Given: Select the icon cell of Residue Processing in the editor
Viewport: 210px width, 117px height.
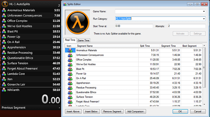Looking at the screenshot, I should 70,88.
